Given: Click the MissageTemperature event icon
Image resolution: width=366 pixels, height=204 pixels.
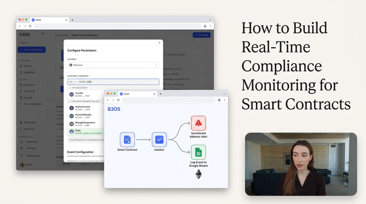Looking at the screenshot, I should pyautogui.click(x=72, y=124).
